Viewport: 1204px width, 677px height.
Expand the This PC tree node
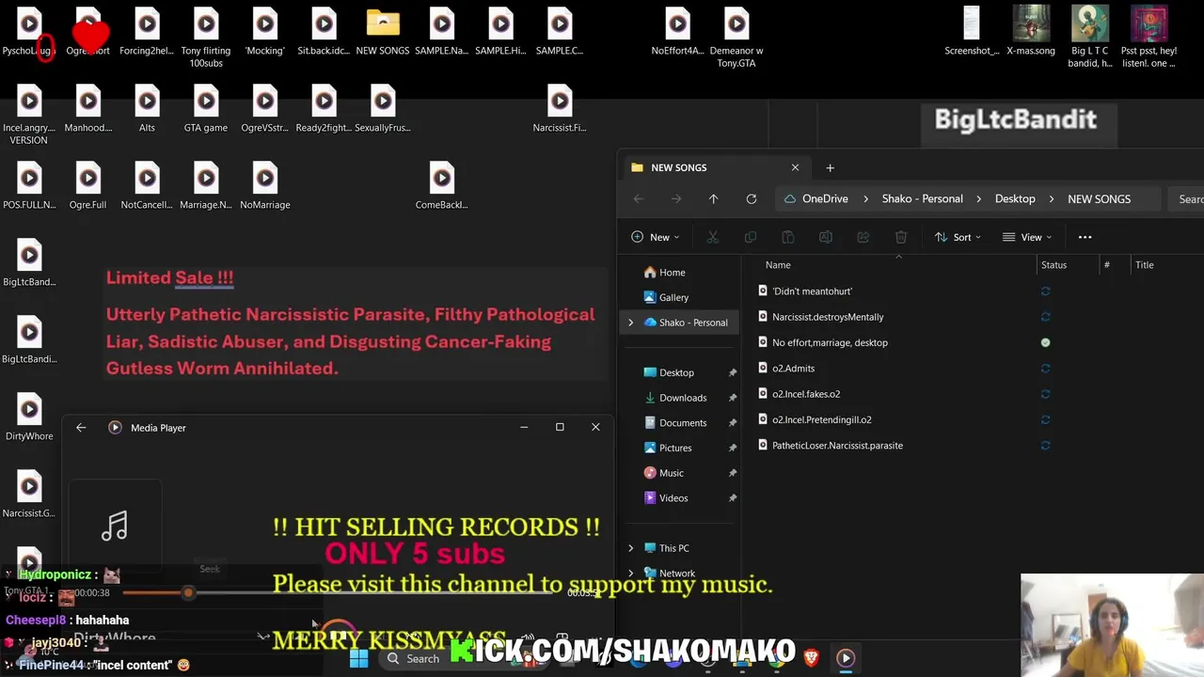(x=631, y=548)
